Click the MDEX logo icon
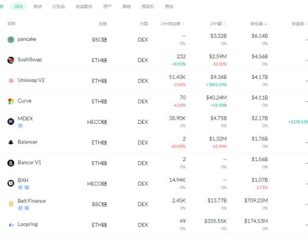The image size is (308, 237). click(x=11, y=121)
